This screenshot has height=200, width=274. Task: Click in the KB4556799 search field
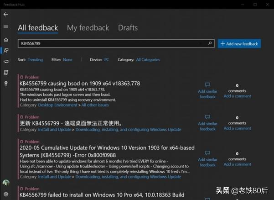[x=116, y=43]
